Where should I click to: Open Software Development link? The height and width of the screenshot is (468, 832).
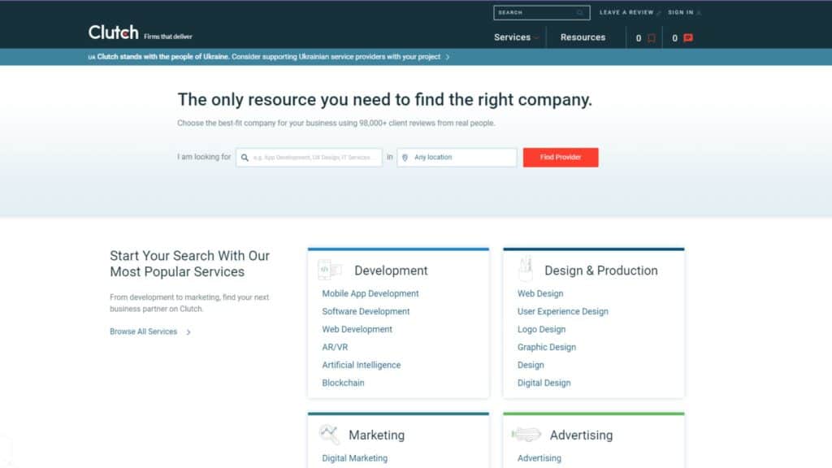(366, 311)
